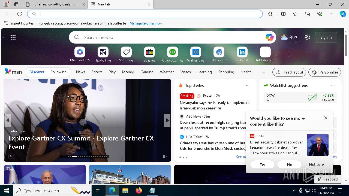Screen dimensions: 349x196
Task: Answer No in content popup
Action: coord(290,164)
